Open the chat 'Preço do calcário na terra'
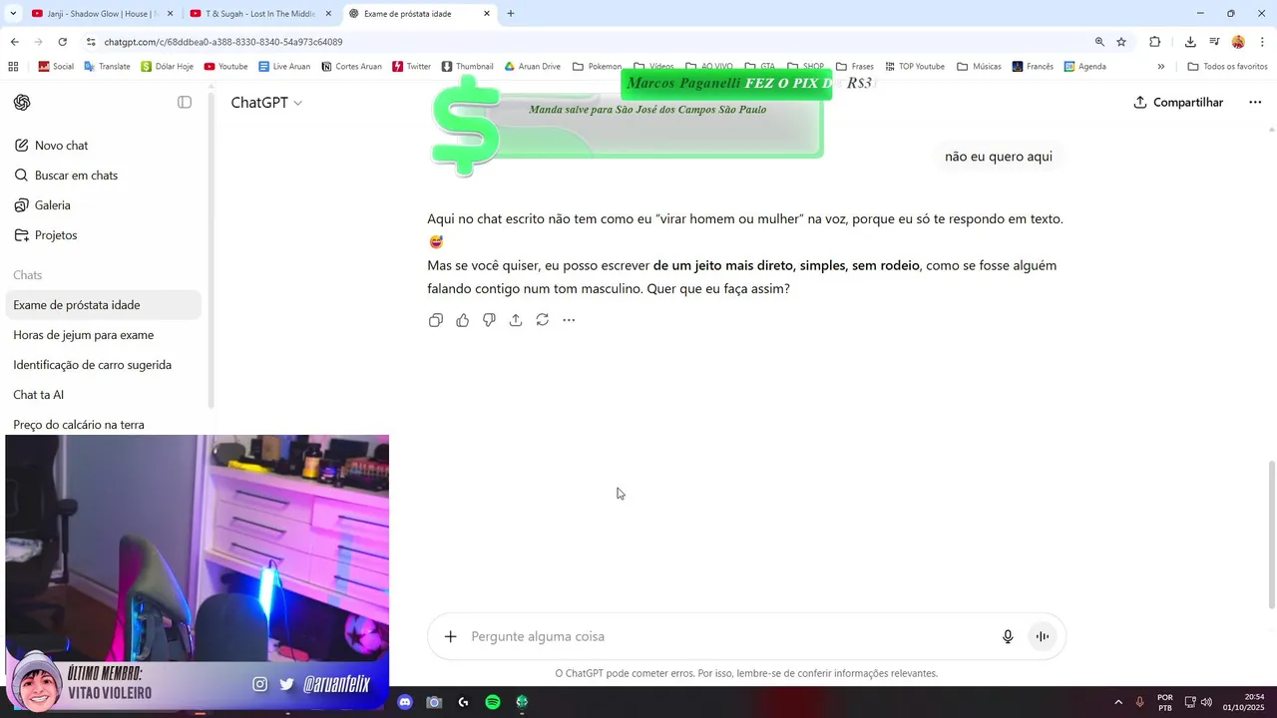Image resolution: width=1277 pixels, height=718 pixels. (104, 425)
